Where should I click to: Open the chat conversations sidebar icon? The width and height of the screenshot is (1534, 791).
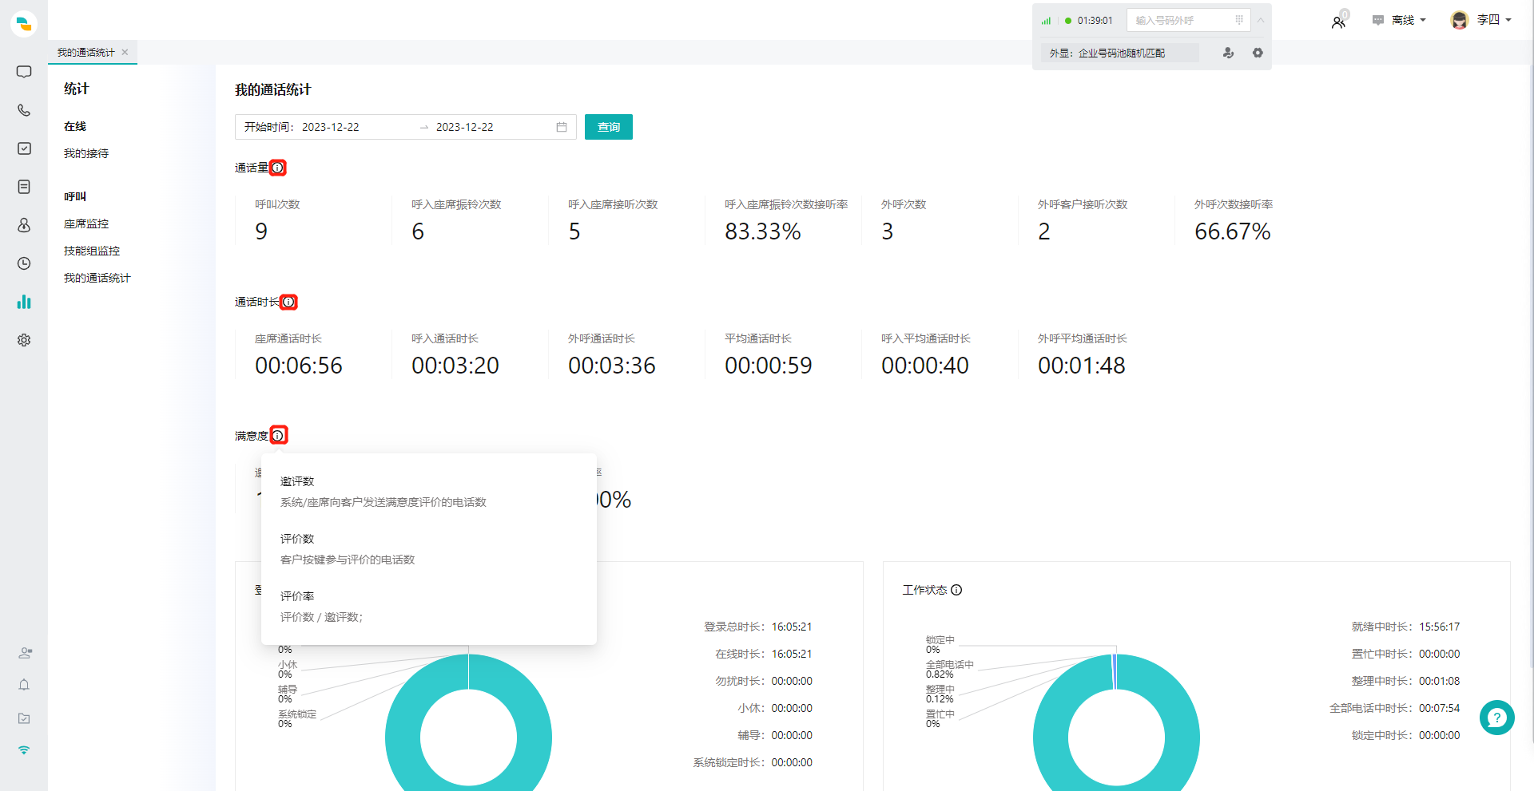(24, 72)
